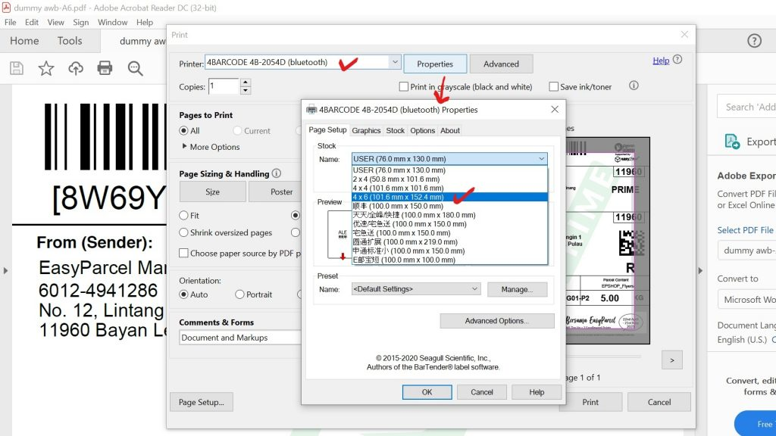This screenshot has height=436, width=776.
Task: Select Shrink oversized pages option
Action: [x=183, y=232]
